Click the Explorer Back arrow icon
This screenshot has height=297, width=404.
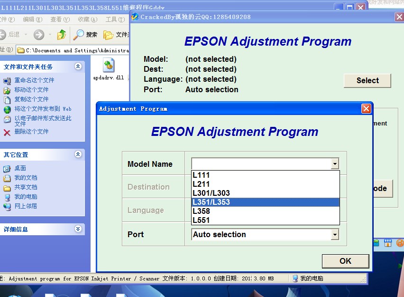[x=3, y=35]
